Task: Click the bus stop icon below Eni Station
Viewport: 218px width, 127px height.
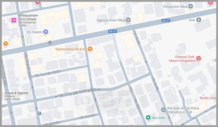Action: [50, 42]
